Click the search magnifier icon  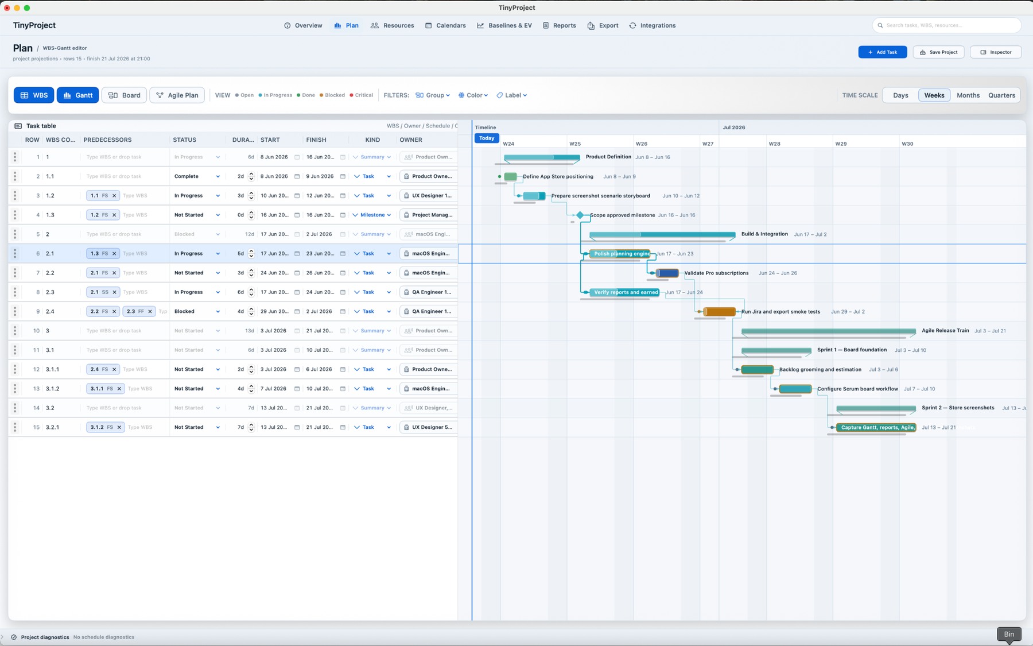pos(880,25)
